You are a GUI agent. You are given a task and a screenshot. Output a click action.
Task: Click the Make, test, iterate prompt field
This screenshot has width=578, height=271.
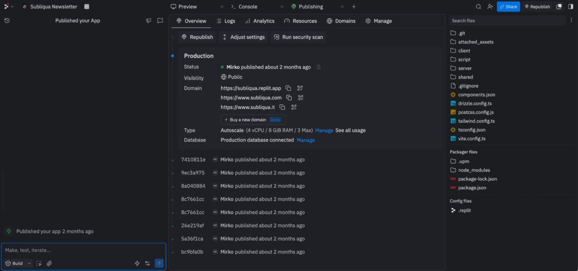coord(84,250)
